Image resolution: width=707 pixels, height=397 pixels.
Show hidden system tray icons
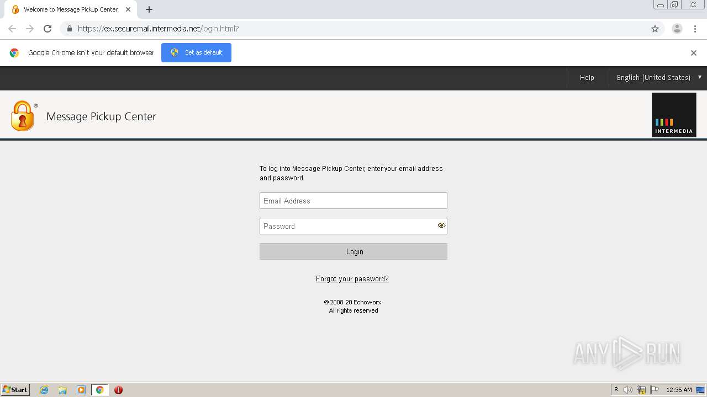(616, 390)
